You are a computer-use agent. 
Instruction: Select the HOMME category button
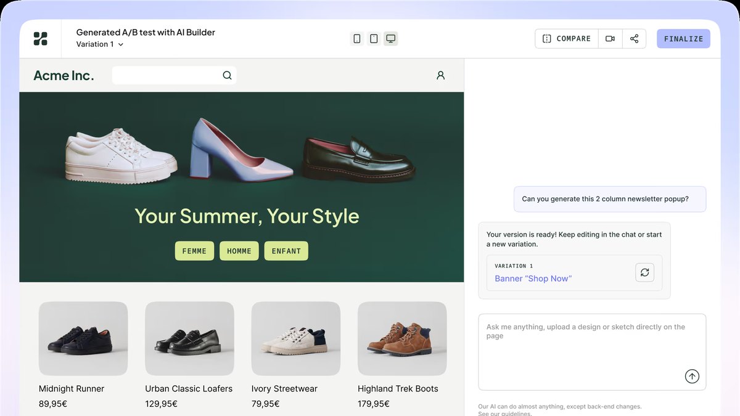(239, 251)
